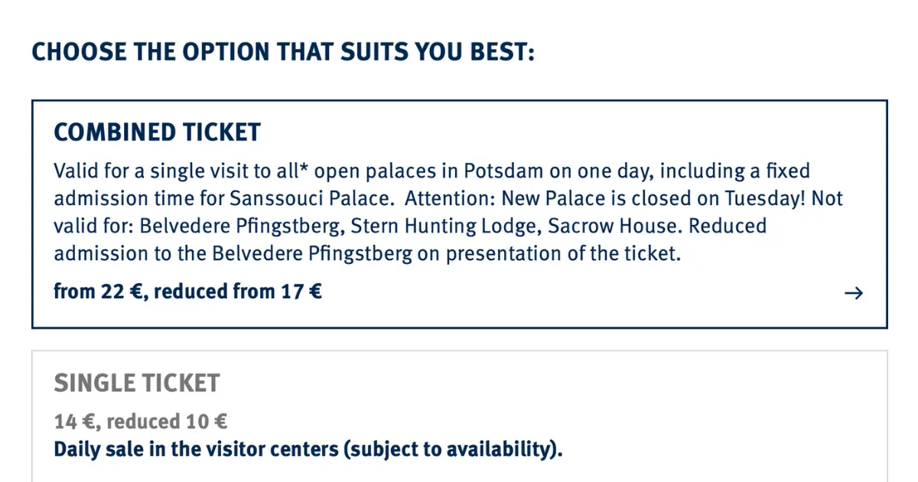Screen dimensions: 918x482
Task: Select the Single Ticket heading
Action: click(137, 383)
